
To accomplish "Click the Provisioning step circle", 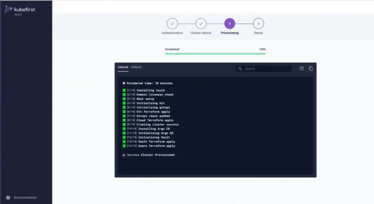I will click(x=229, y=24).
